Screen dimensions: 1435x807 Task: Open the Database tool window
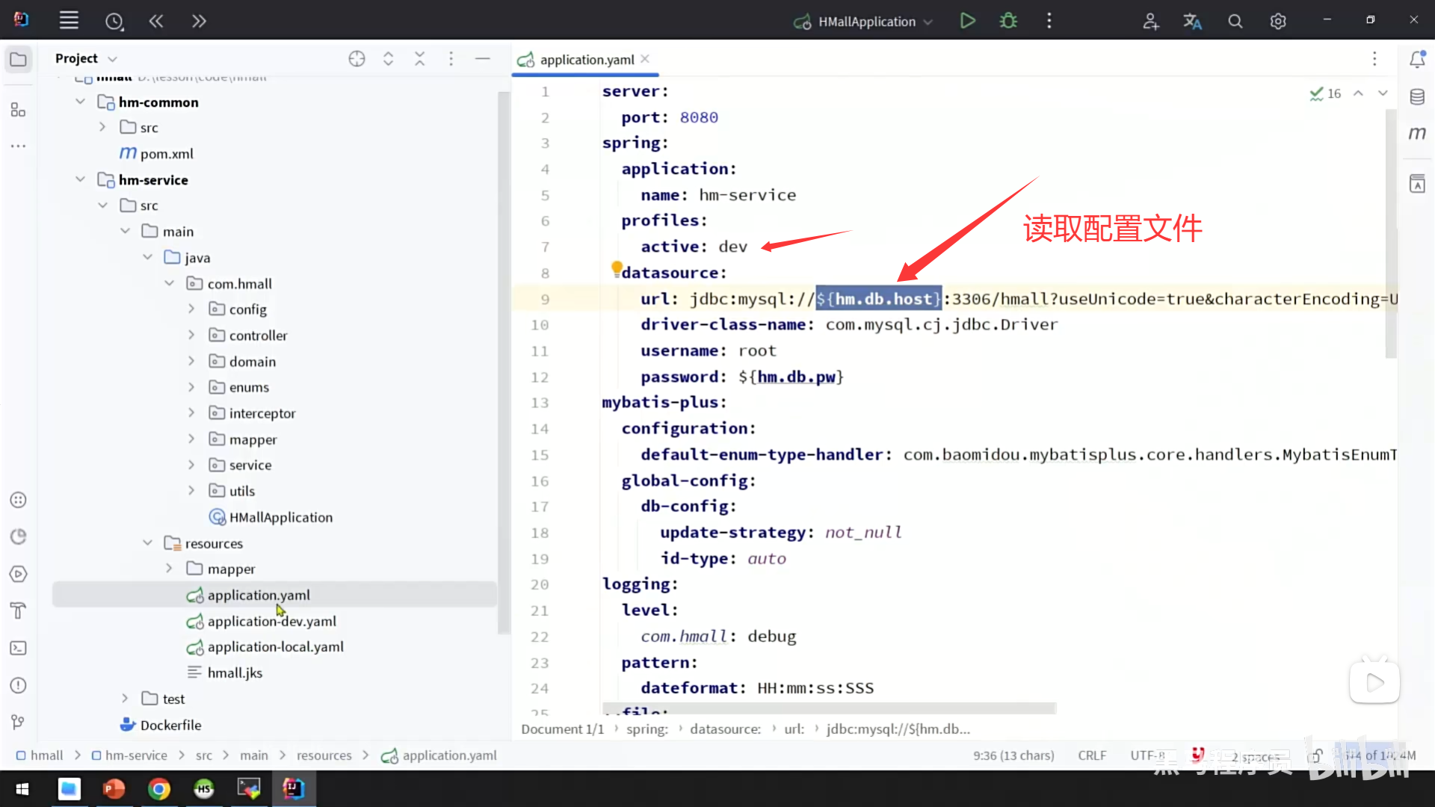click(x=1417, y=96)
